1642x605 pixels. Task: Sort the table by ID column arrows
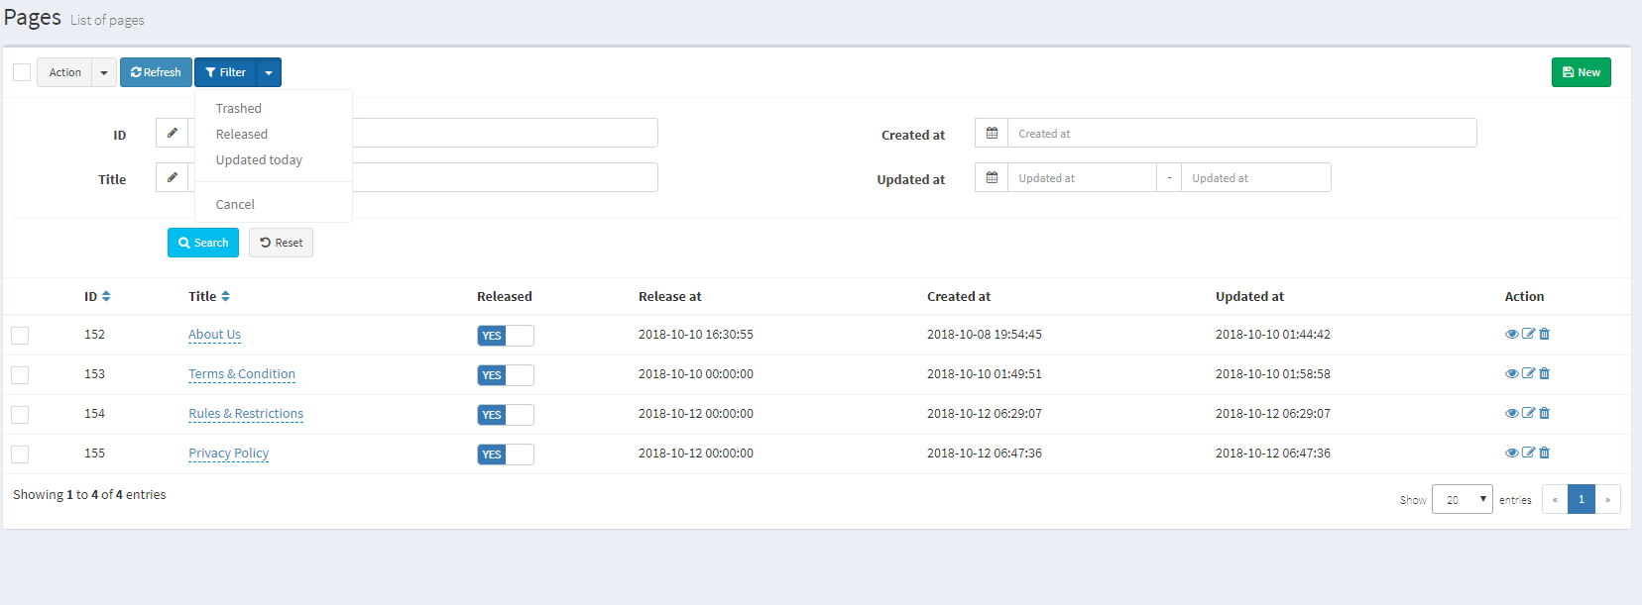[106, 296]
